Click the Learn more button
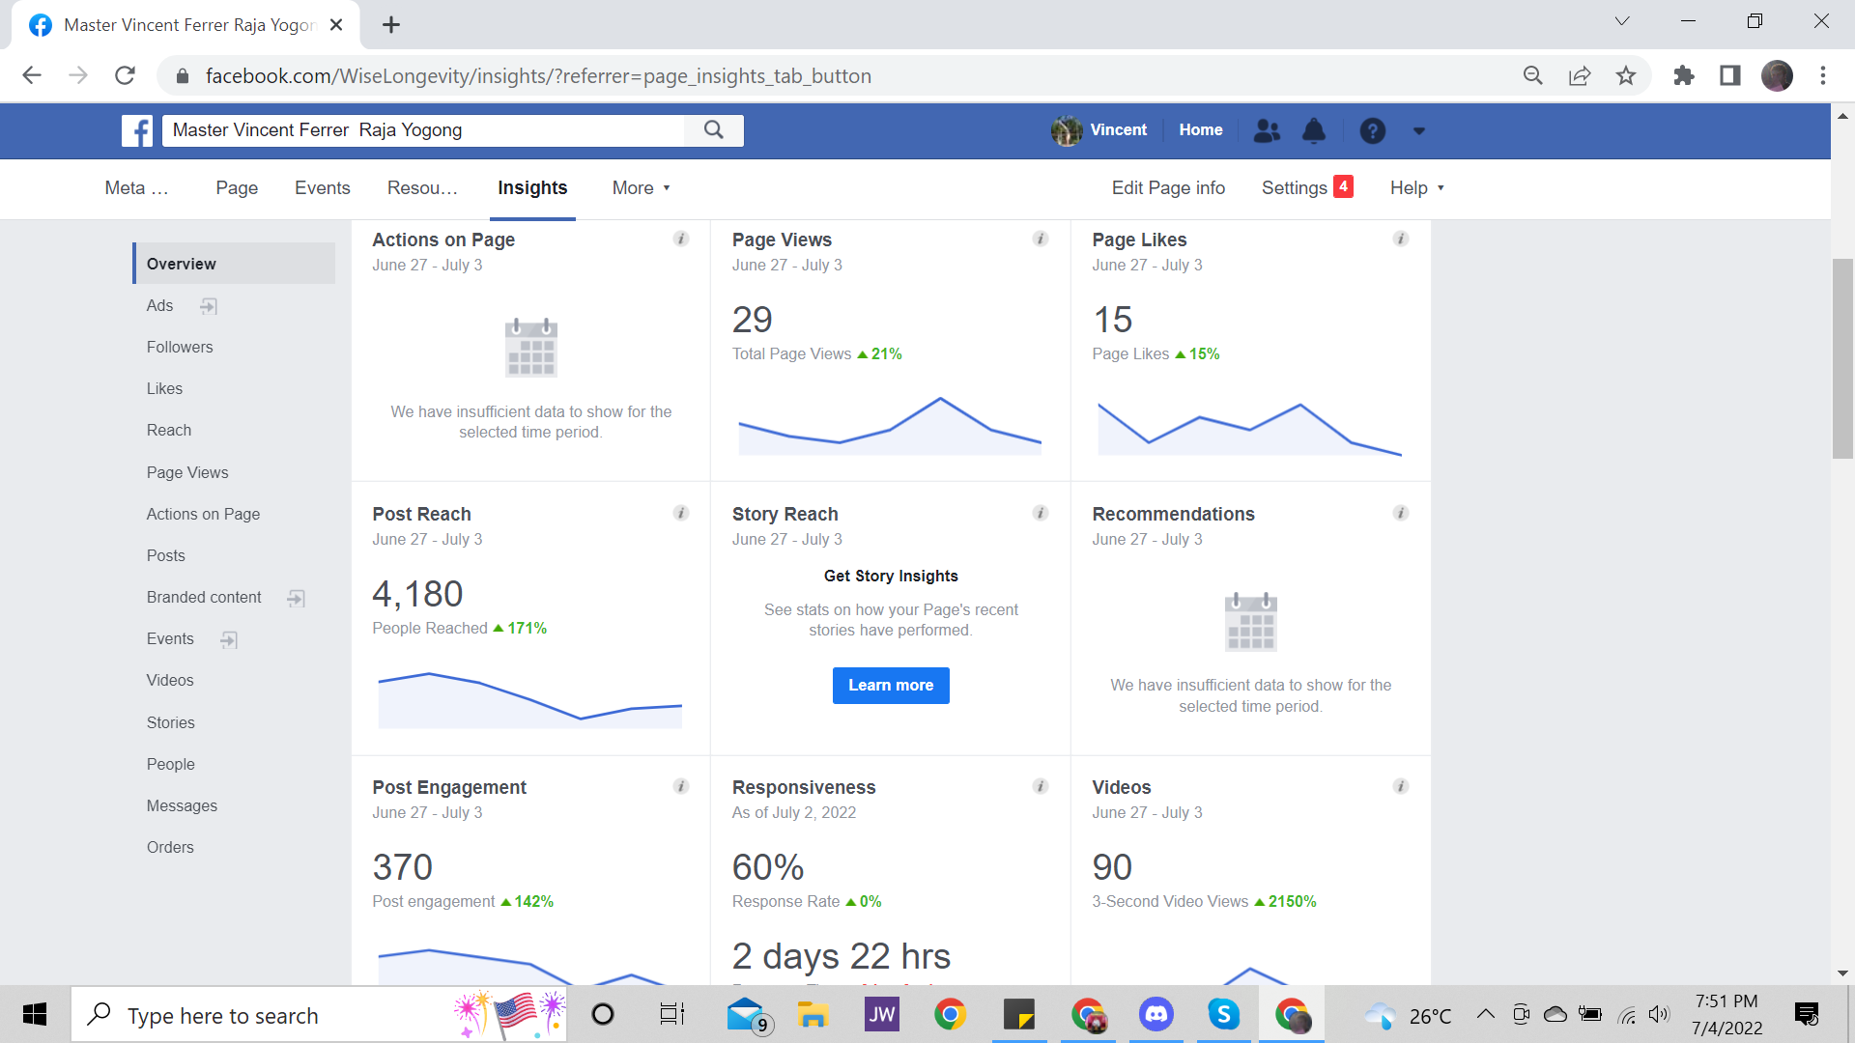The width and height of the screenshot is (1855, 1043). click(891, 686)
